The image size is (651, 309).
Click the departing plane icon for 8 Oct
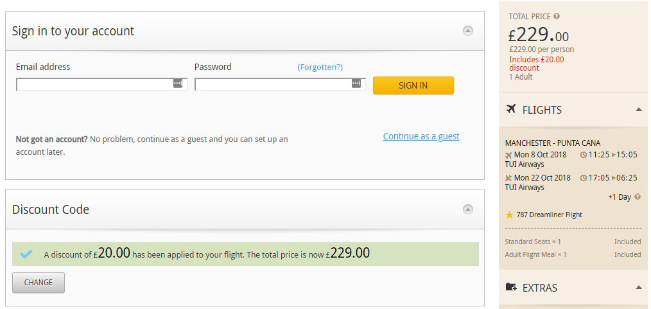508,155
